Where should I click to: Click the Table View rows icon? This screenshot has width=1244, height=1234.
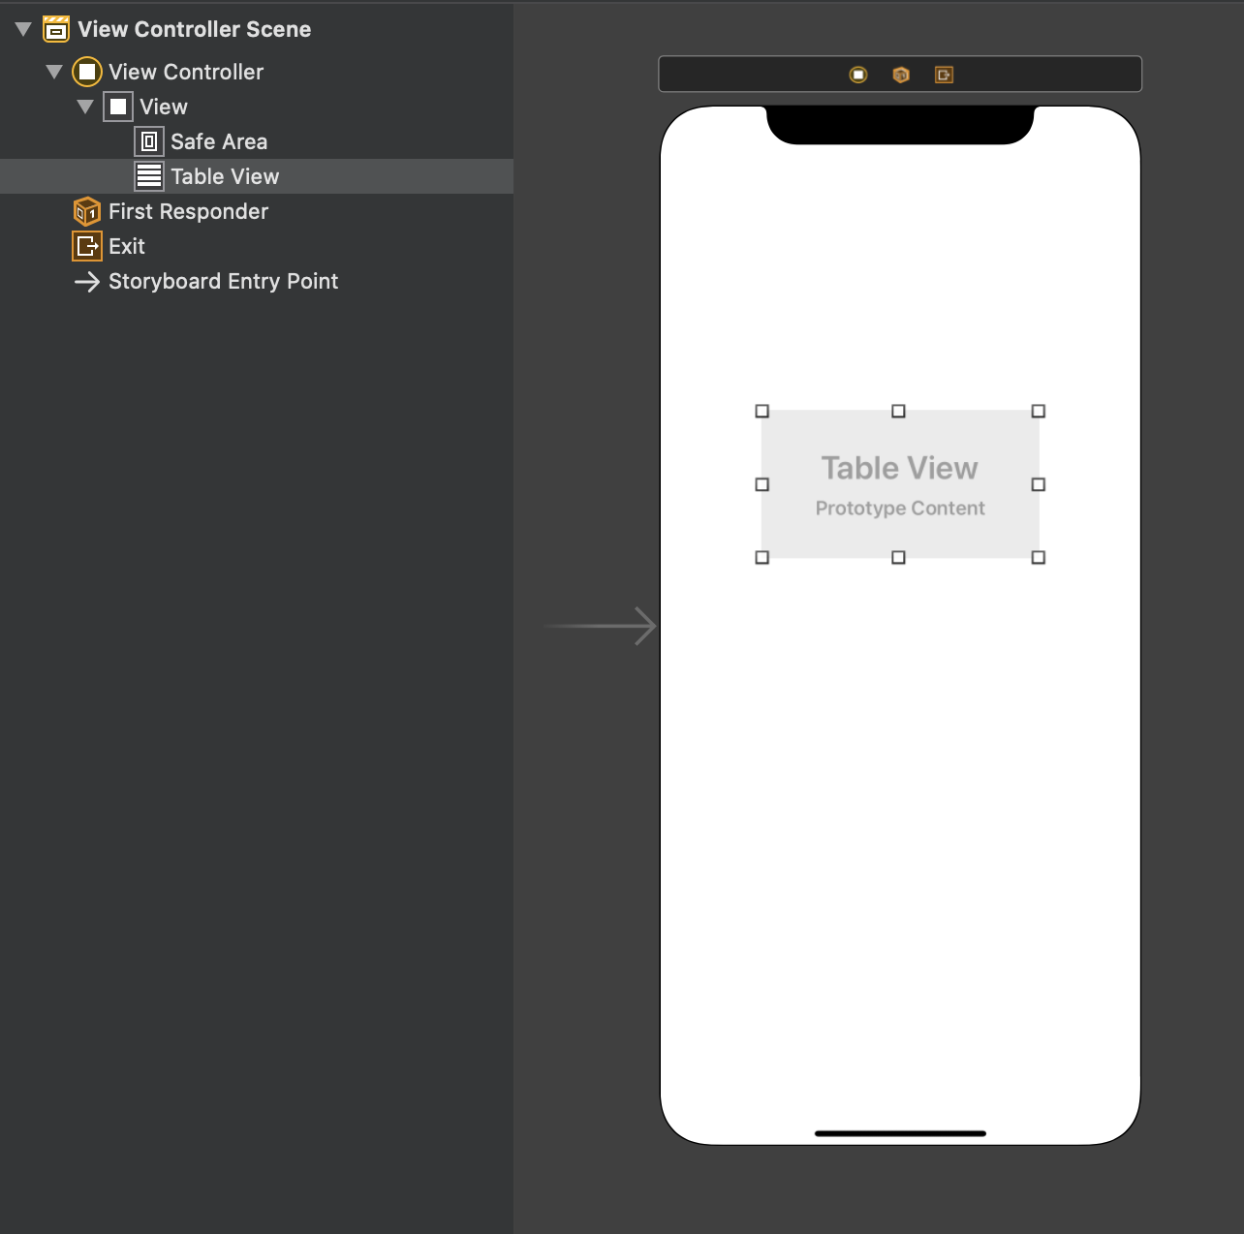point(149,176)
